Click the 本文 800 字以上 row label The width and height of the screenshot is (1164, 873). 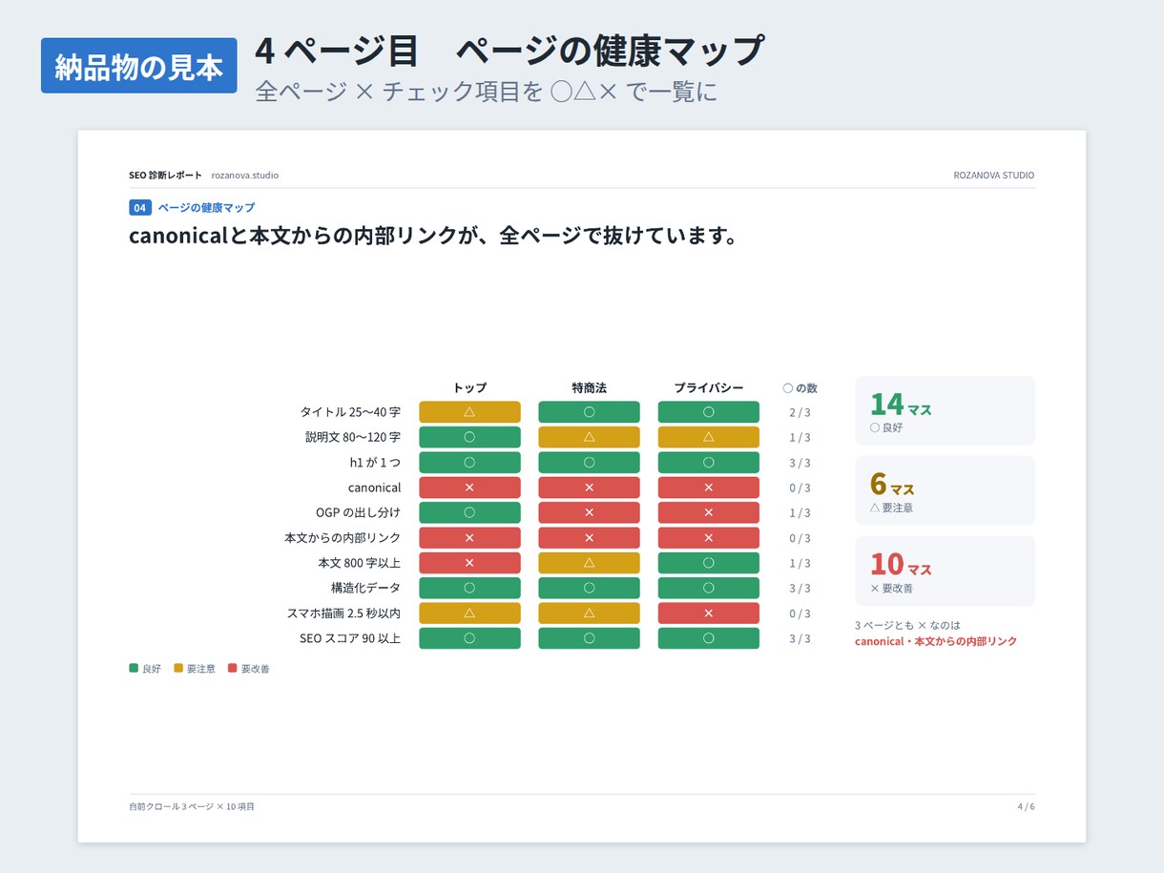[360, 563]
